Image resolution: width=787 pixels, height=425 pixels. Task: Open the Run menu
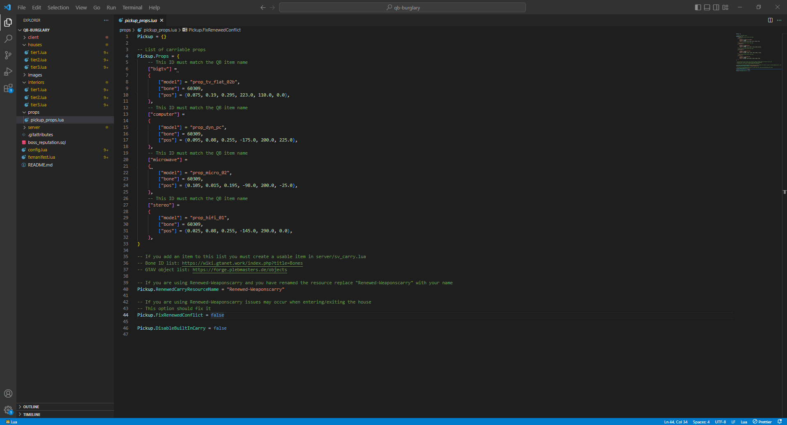pyautogui.click(x=111, y=7)
